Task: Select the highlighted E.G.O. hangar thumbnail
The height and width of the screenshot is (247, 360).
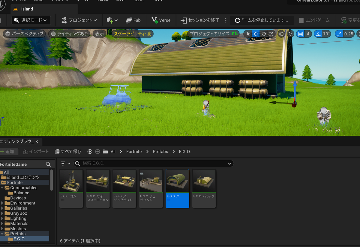Action: [x=177, y=188]
